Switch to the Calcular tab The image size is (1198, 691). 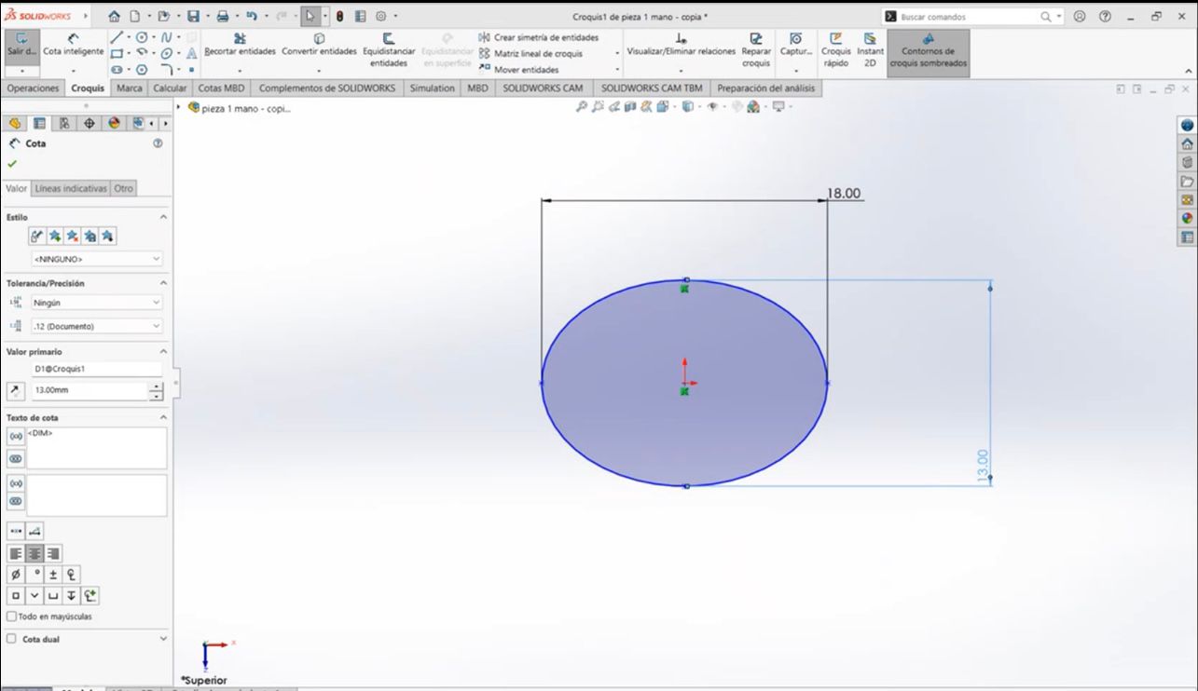click(x=170, y=88)
